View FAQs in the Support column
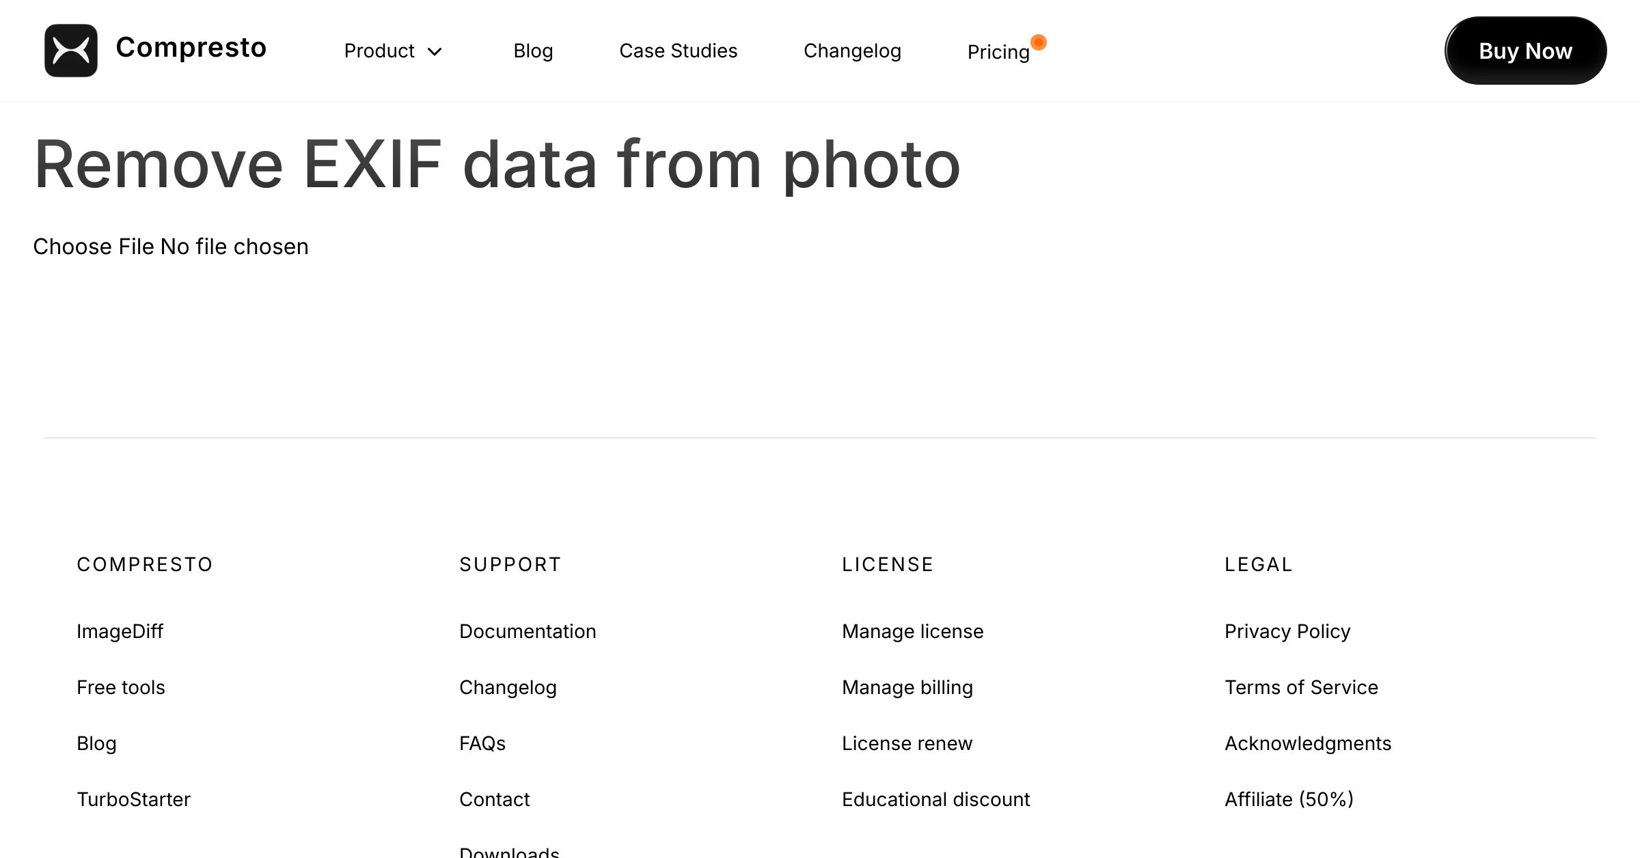The image size is (1640, 858). [x=482, y=743]
